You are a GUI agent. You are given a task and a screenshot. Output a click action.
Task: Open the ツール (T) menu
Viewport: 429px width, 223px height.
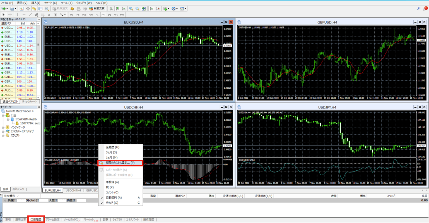tap(66, 3)
